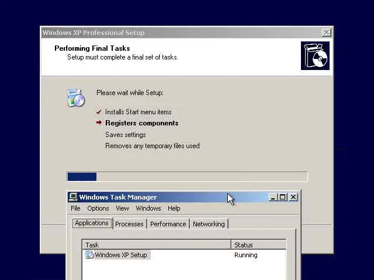Click the Task Manager title bar computer icon

[73, 197]
